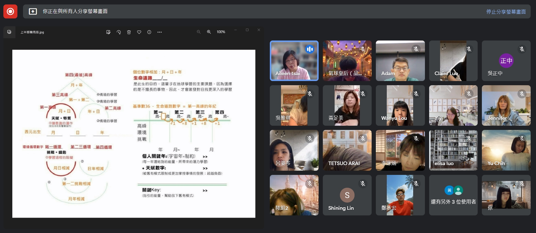Open the Photos app gallery icon
The image size is (536, 233).
pyautogui.click(x=9, y=32)
